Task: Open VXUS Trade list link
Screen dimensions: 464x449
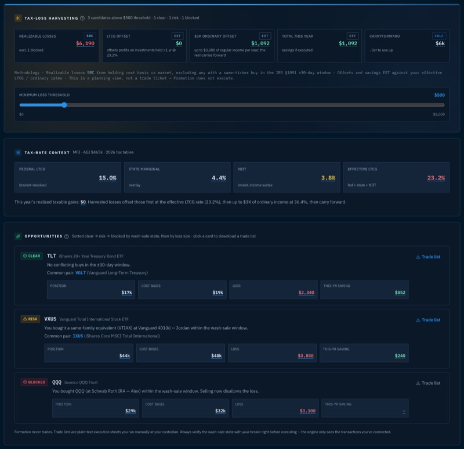Action: [x=428, y=320]
